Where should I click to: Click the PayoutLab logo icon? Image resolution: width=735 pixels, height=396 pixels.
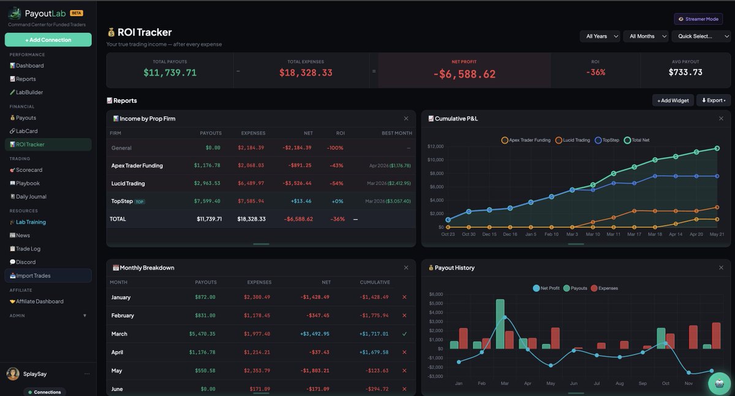point(14,13)
